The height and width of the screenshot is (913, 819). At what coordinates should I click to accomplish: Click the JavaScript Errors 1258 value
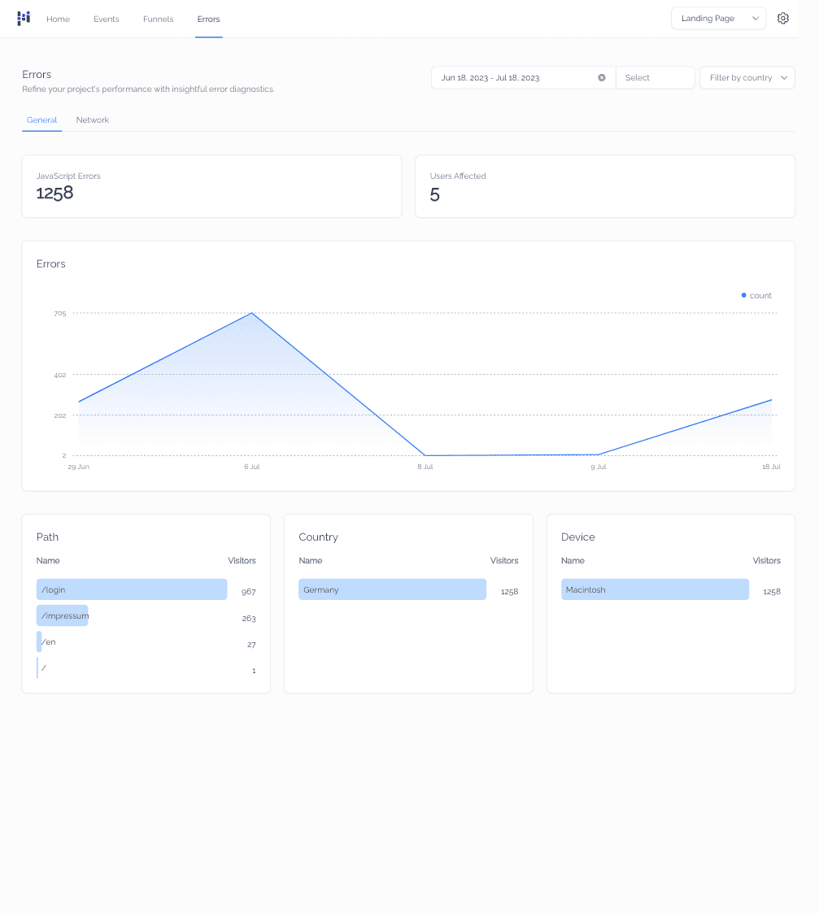click(54, 193)
